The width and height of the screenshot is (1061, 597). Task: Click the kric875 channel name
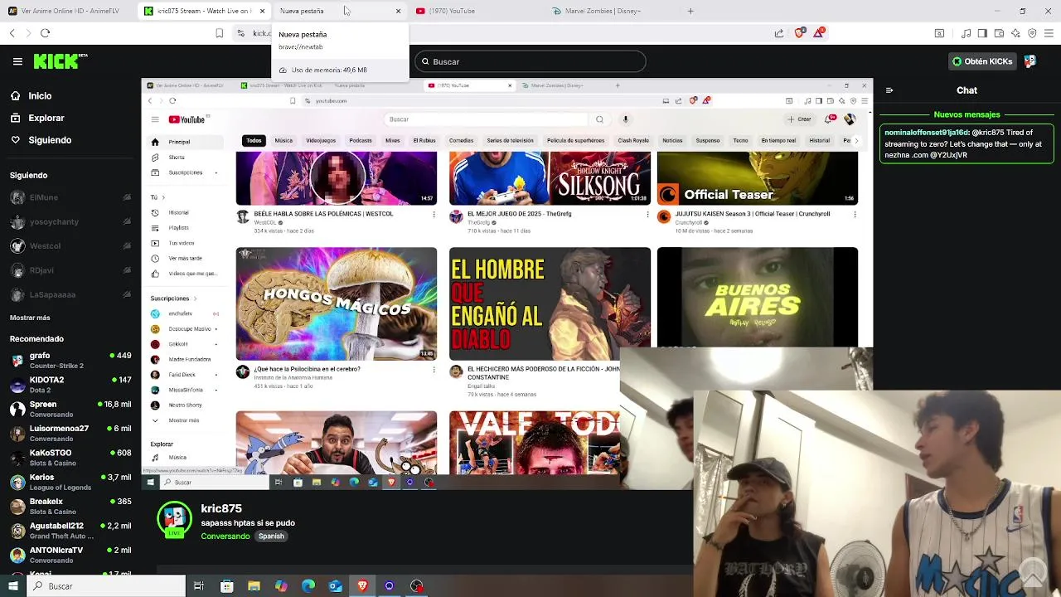click(x=221, y=508)
